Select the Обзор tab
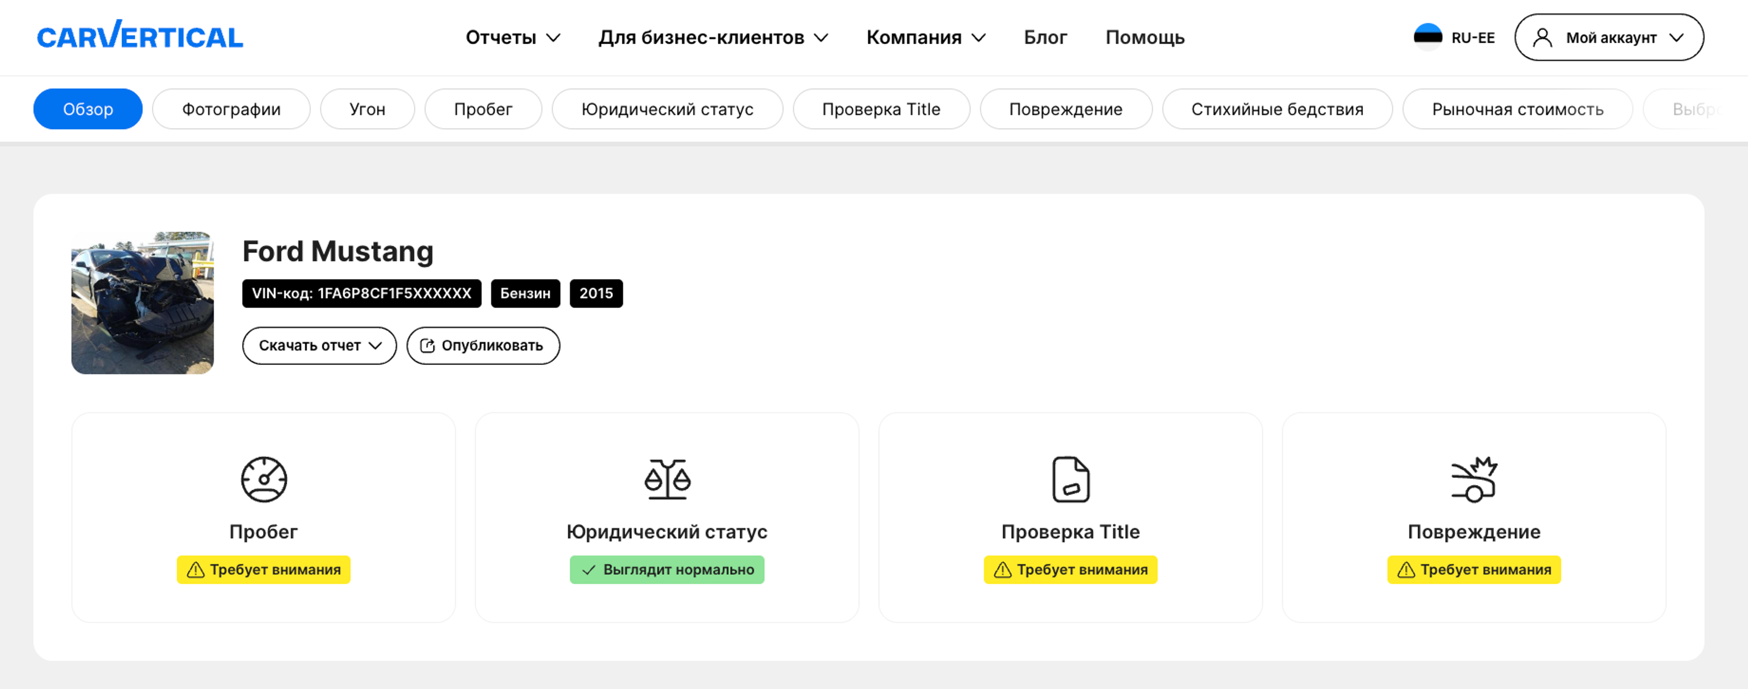Viewport: 1748px width, 689px height. tap(88, 109)
